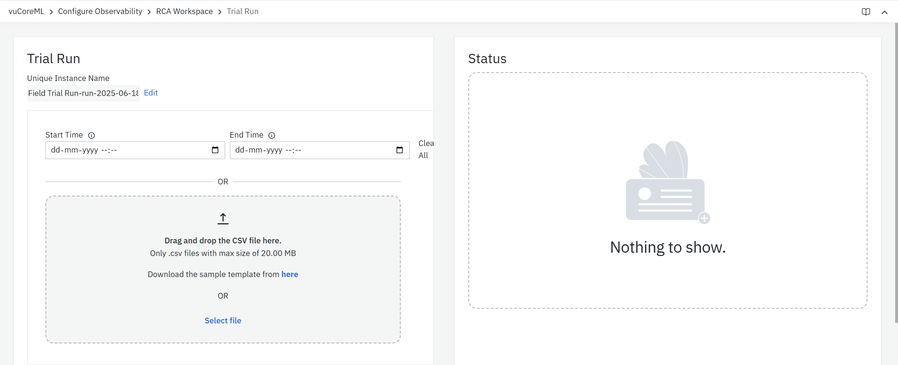Click the plus badge on empty-state illustration

point(704,218)
